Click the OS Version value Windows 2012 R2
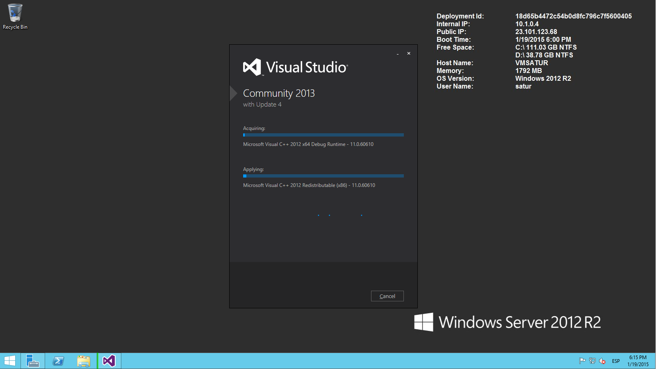Viewport: 656px width, 369px height. 543,79
